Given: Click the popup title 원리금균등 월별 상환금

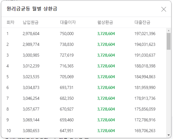Looking at the screenshot, I should 32,9.
